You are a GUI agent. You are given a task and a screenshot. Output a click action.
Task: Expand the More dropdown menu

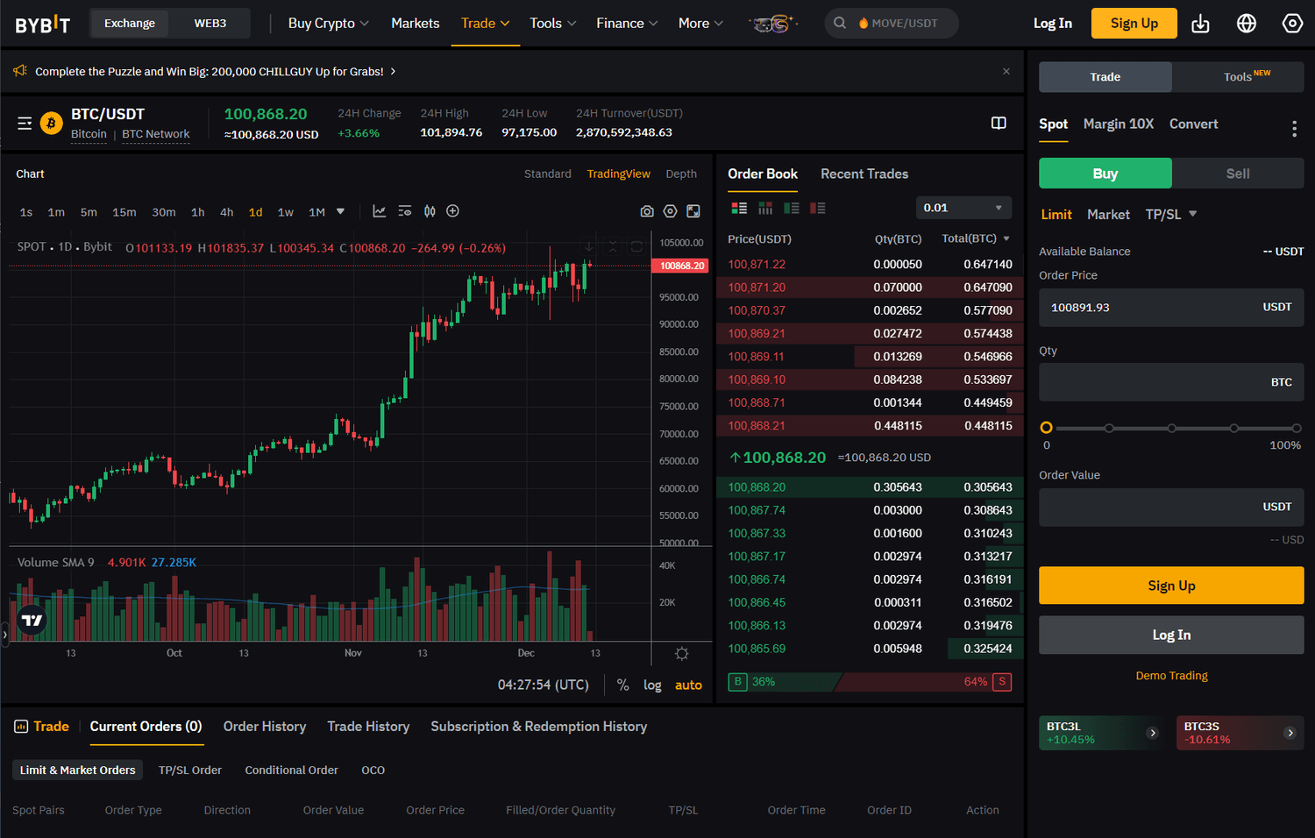click(700, 24)
